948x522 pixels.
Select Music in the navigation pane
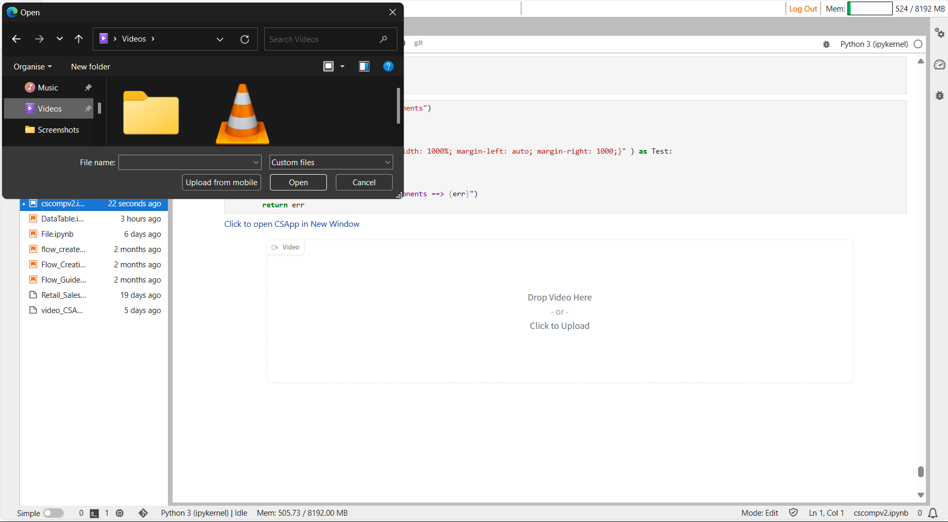point(48,88)
